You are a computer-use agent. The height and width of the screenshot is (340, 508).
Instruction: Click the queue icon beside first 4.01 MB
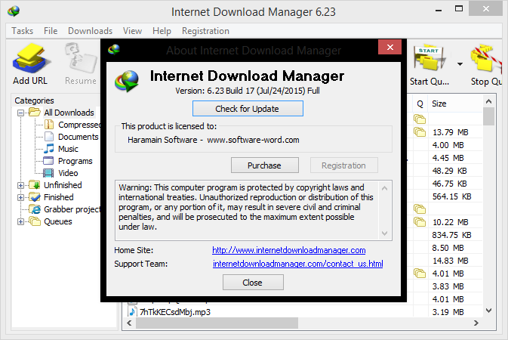pyautogui.click(x=420, y=274)
